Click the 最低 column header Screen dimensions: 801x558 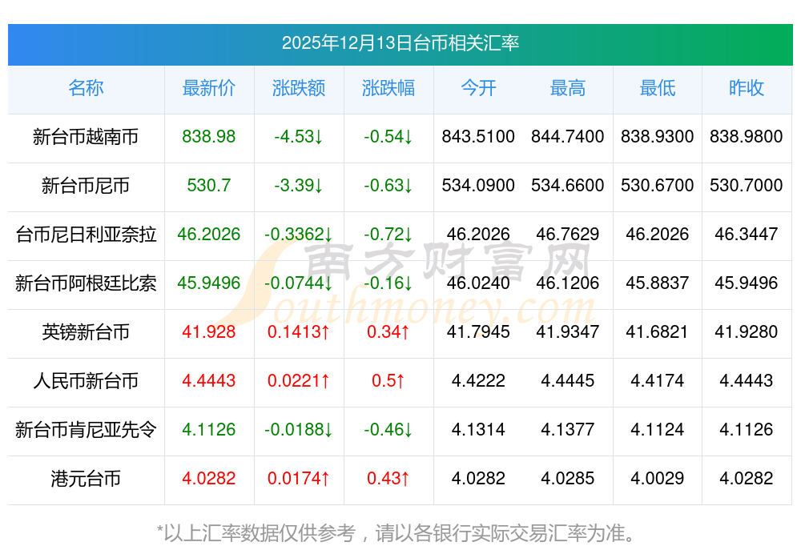(658, 88)
